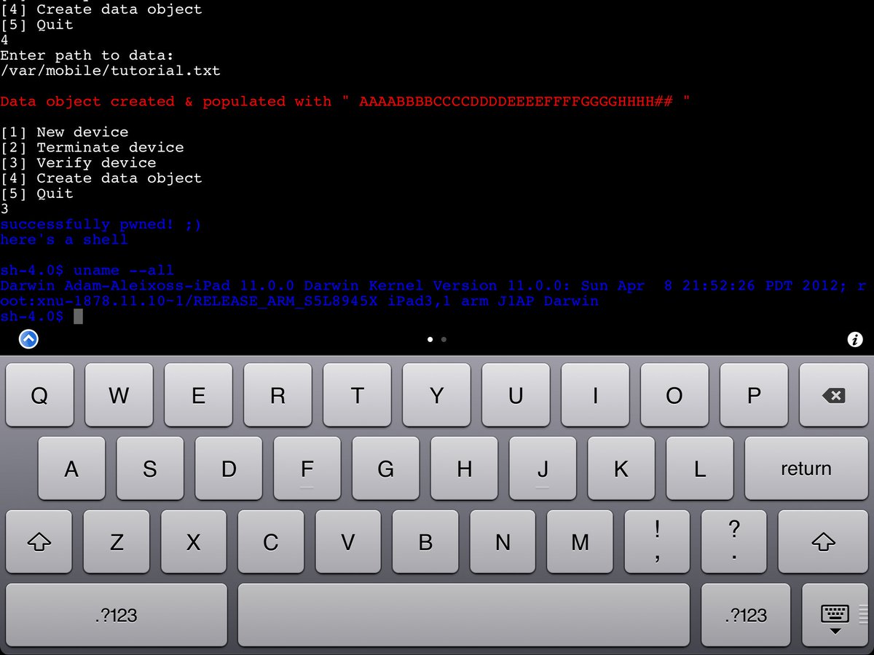874x655 pixels.
Task: Toggle the right Shift arrow key
Action: coord(822,541)
